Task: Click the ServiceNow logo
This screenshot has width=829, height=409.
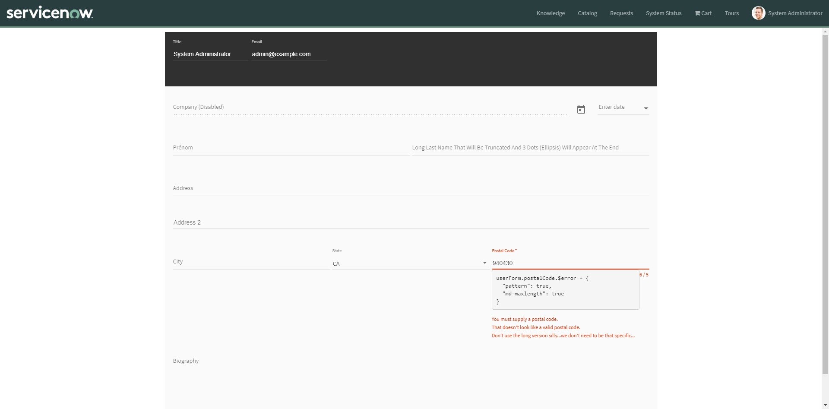Action: pos(50,13)
